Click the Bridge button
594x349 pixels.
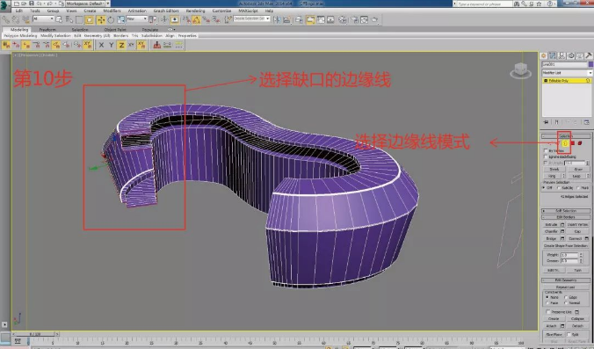[551, 239]
